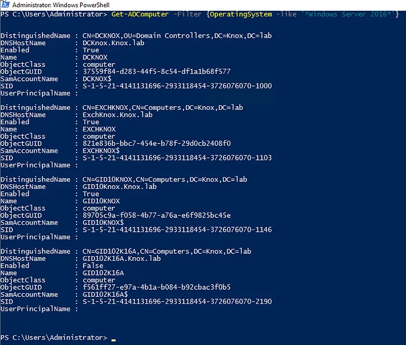
Task: Click the GUID starting with 37559f84
Action: pyautogui.click(x=157, y=72)
